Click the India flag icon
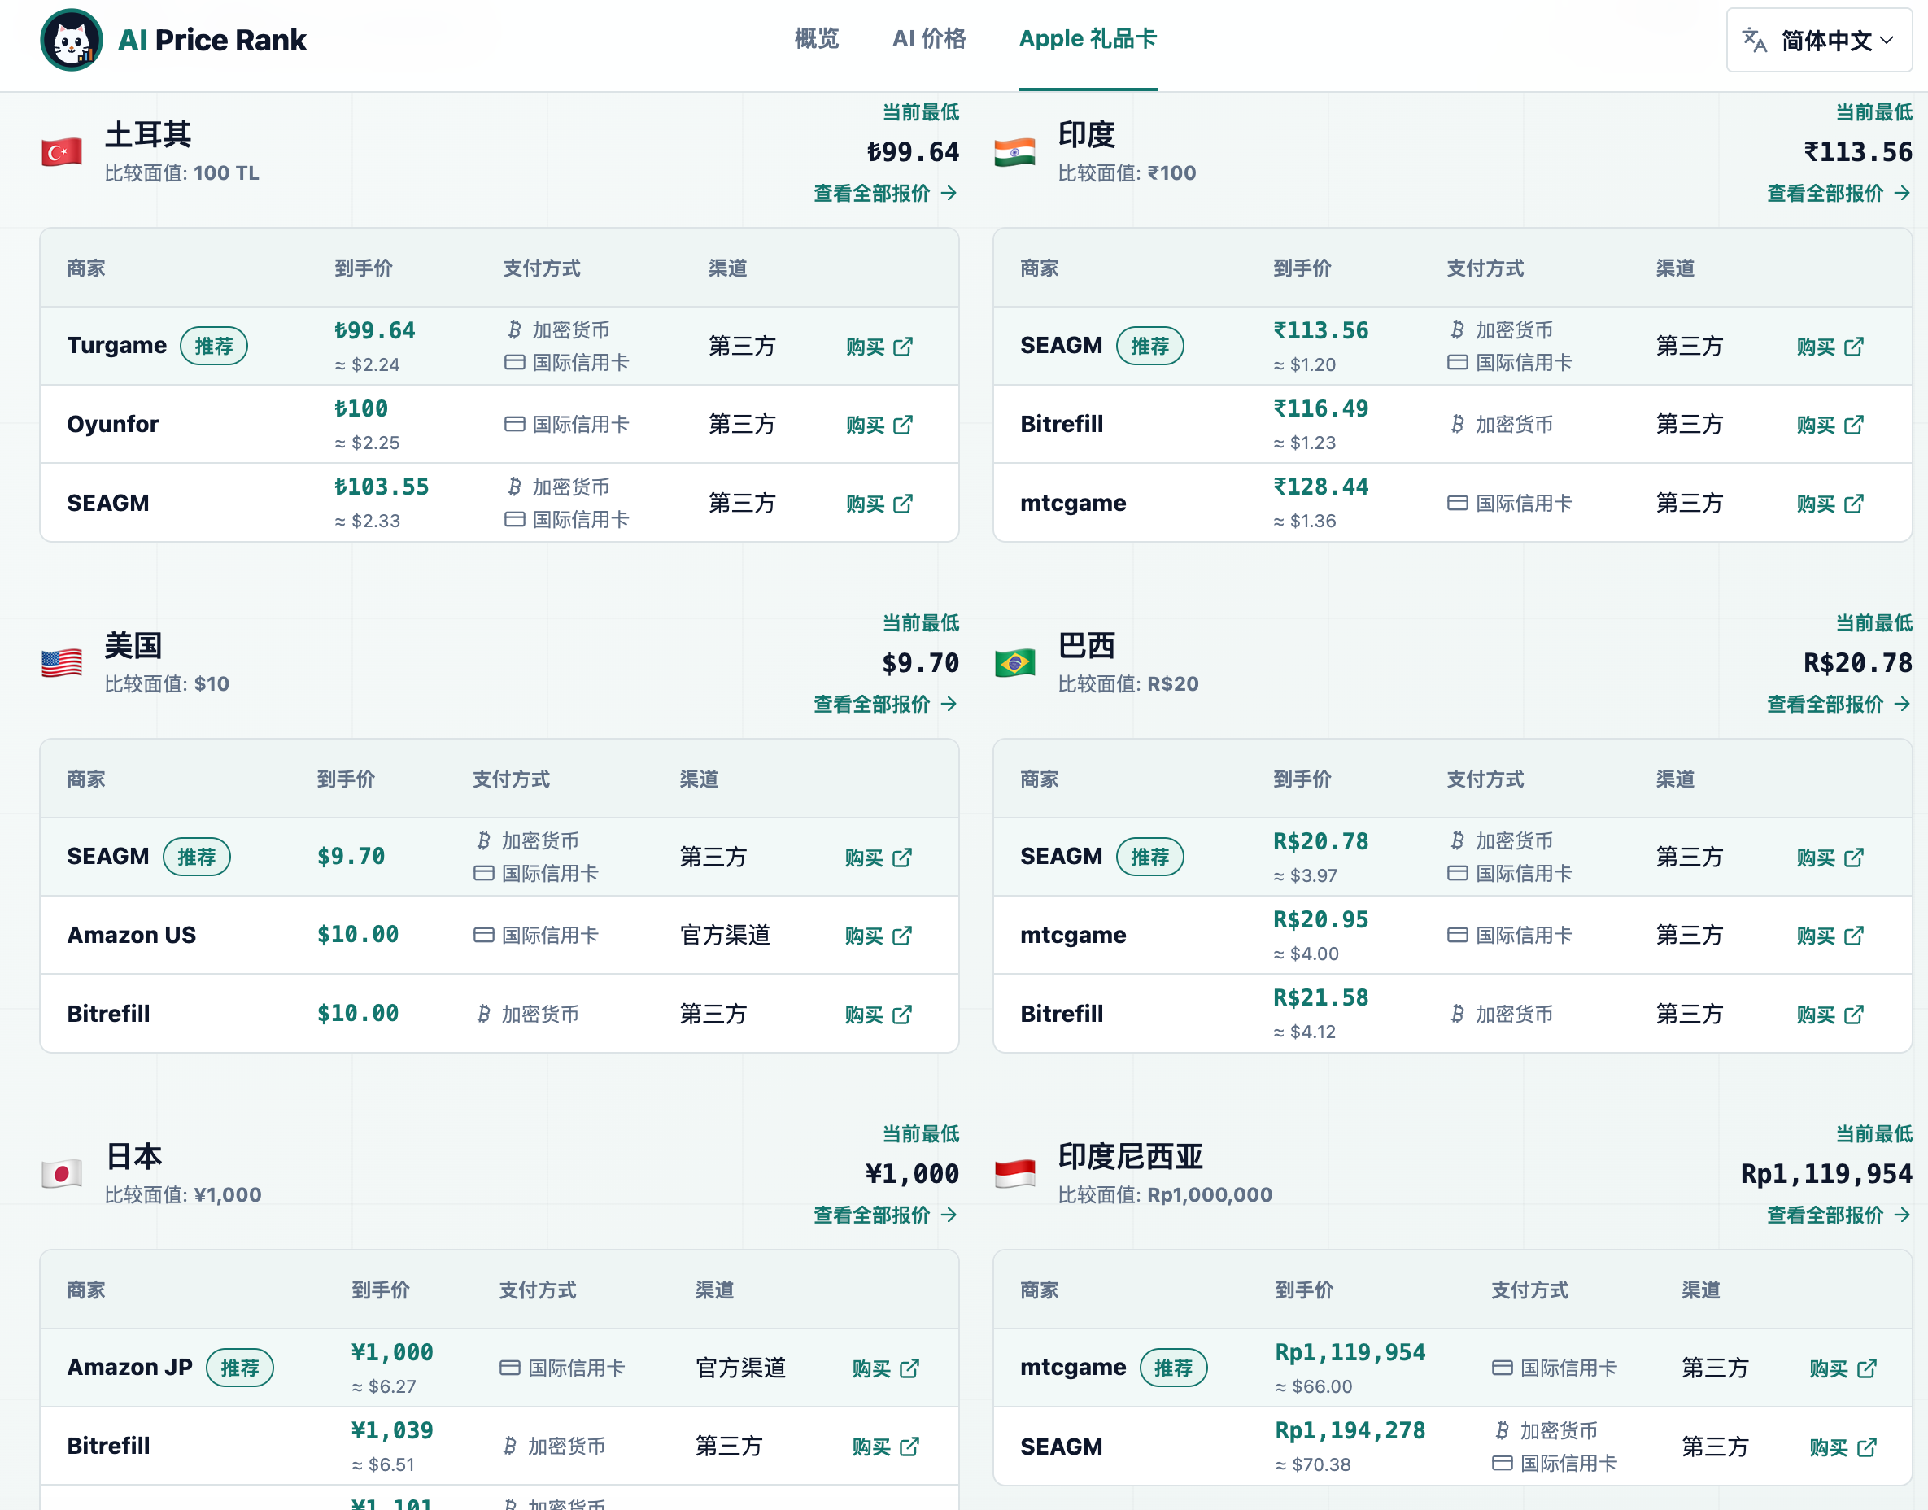The height and width of the screenshot is (1510, 1928). 1014,152
